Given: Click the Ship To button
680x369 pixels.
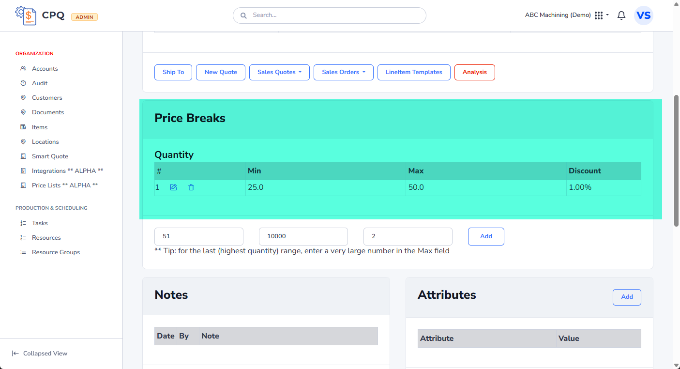Looking at the screenshot, I should [173, 72].
